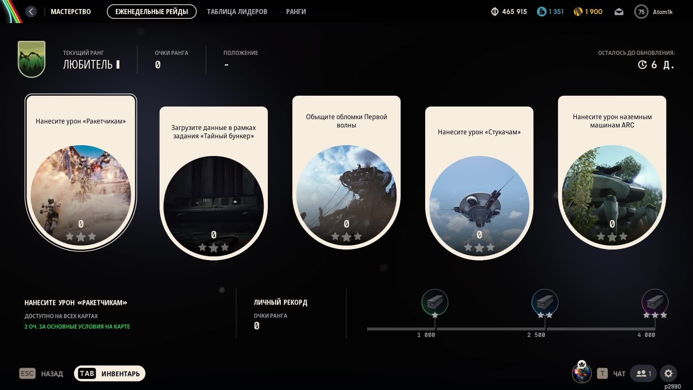Click the rank emblem shield badge
This screenshot has width=693, height=390.
tap(32, 59)
